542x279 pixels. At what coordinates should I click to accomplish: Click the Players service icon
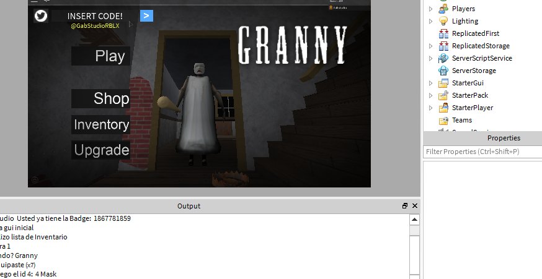tap(443, 9)
